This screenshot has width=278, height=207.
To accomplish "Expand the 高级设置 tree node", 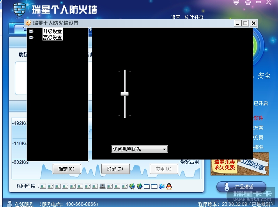I will (x=31, y=37).
